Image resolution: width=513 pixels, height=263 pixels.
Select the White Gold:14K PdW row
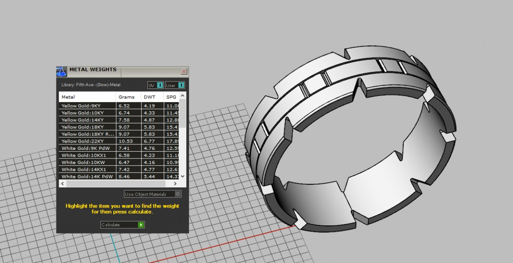[88, 176]
